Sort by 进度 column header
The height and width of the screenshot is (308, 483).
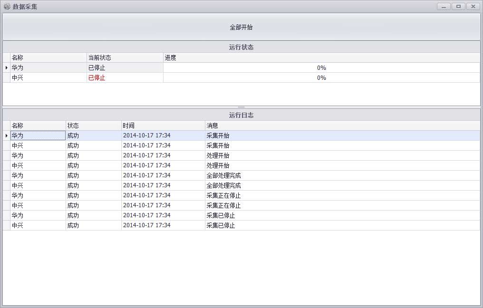[x=321, y=58]
